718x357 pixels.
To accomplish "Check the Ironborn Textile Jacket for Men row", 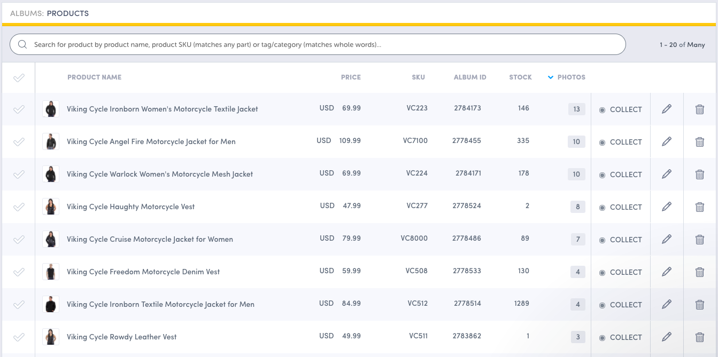I will coord(19,305).
